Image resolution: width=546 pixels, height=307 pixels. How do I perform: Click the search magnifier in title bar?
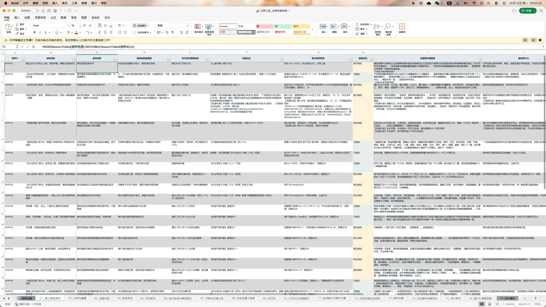tap(541, 11)
